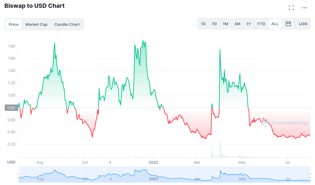Click the tallest volume bar in April
Viewport: 315px width, 185px height.
220,148
